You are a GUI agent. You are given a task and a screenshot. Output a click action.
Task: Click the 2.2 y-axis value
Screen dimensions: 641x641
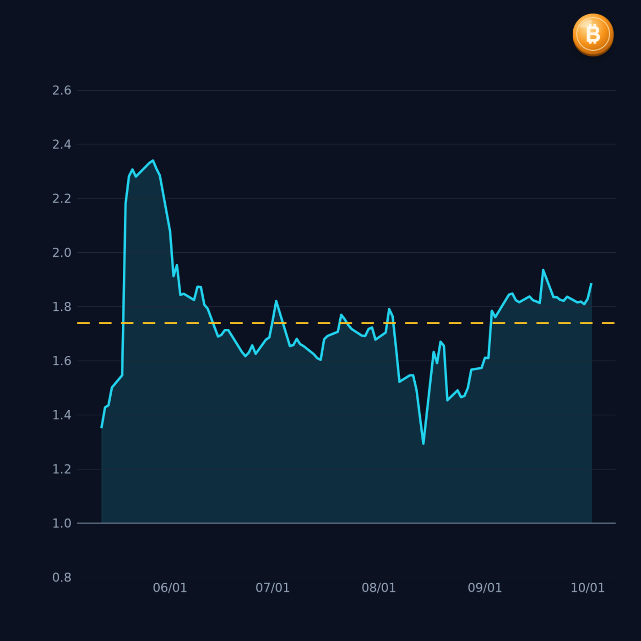pyautogui.click(x=62, y=199)
